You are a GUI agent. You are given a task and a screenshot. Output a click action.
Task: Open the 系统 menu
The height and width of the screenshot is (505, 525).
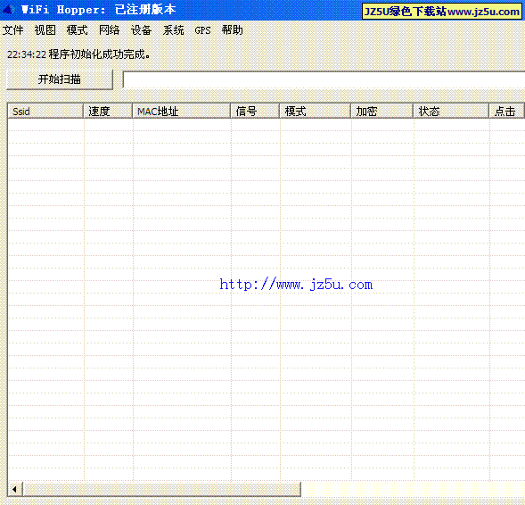pyautogui.click(x=174, y=30)
